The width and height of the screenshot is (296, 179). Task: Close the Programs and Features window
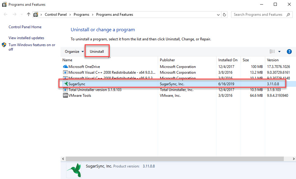pyautogui.click(x=289, y=4)
